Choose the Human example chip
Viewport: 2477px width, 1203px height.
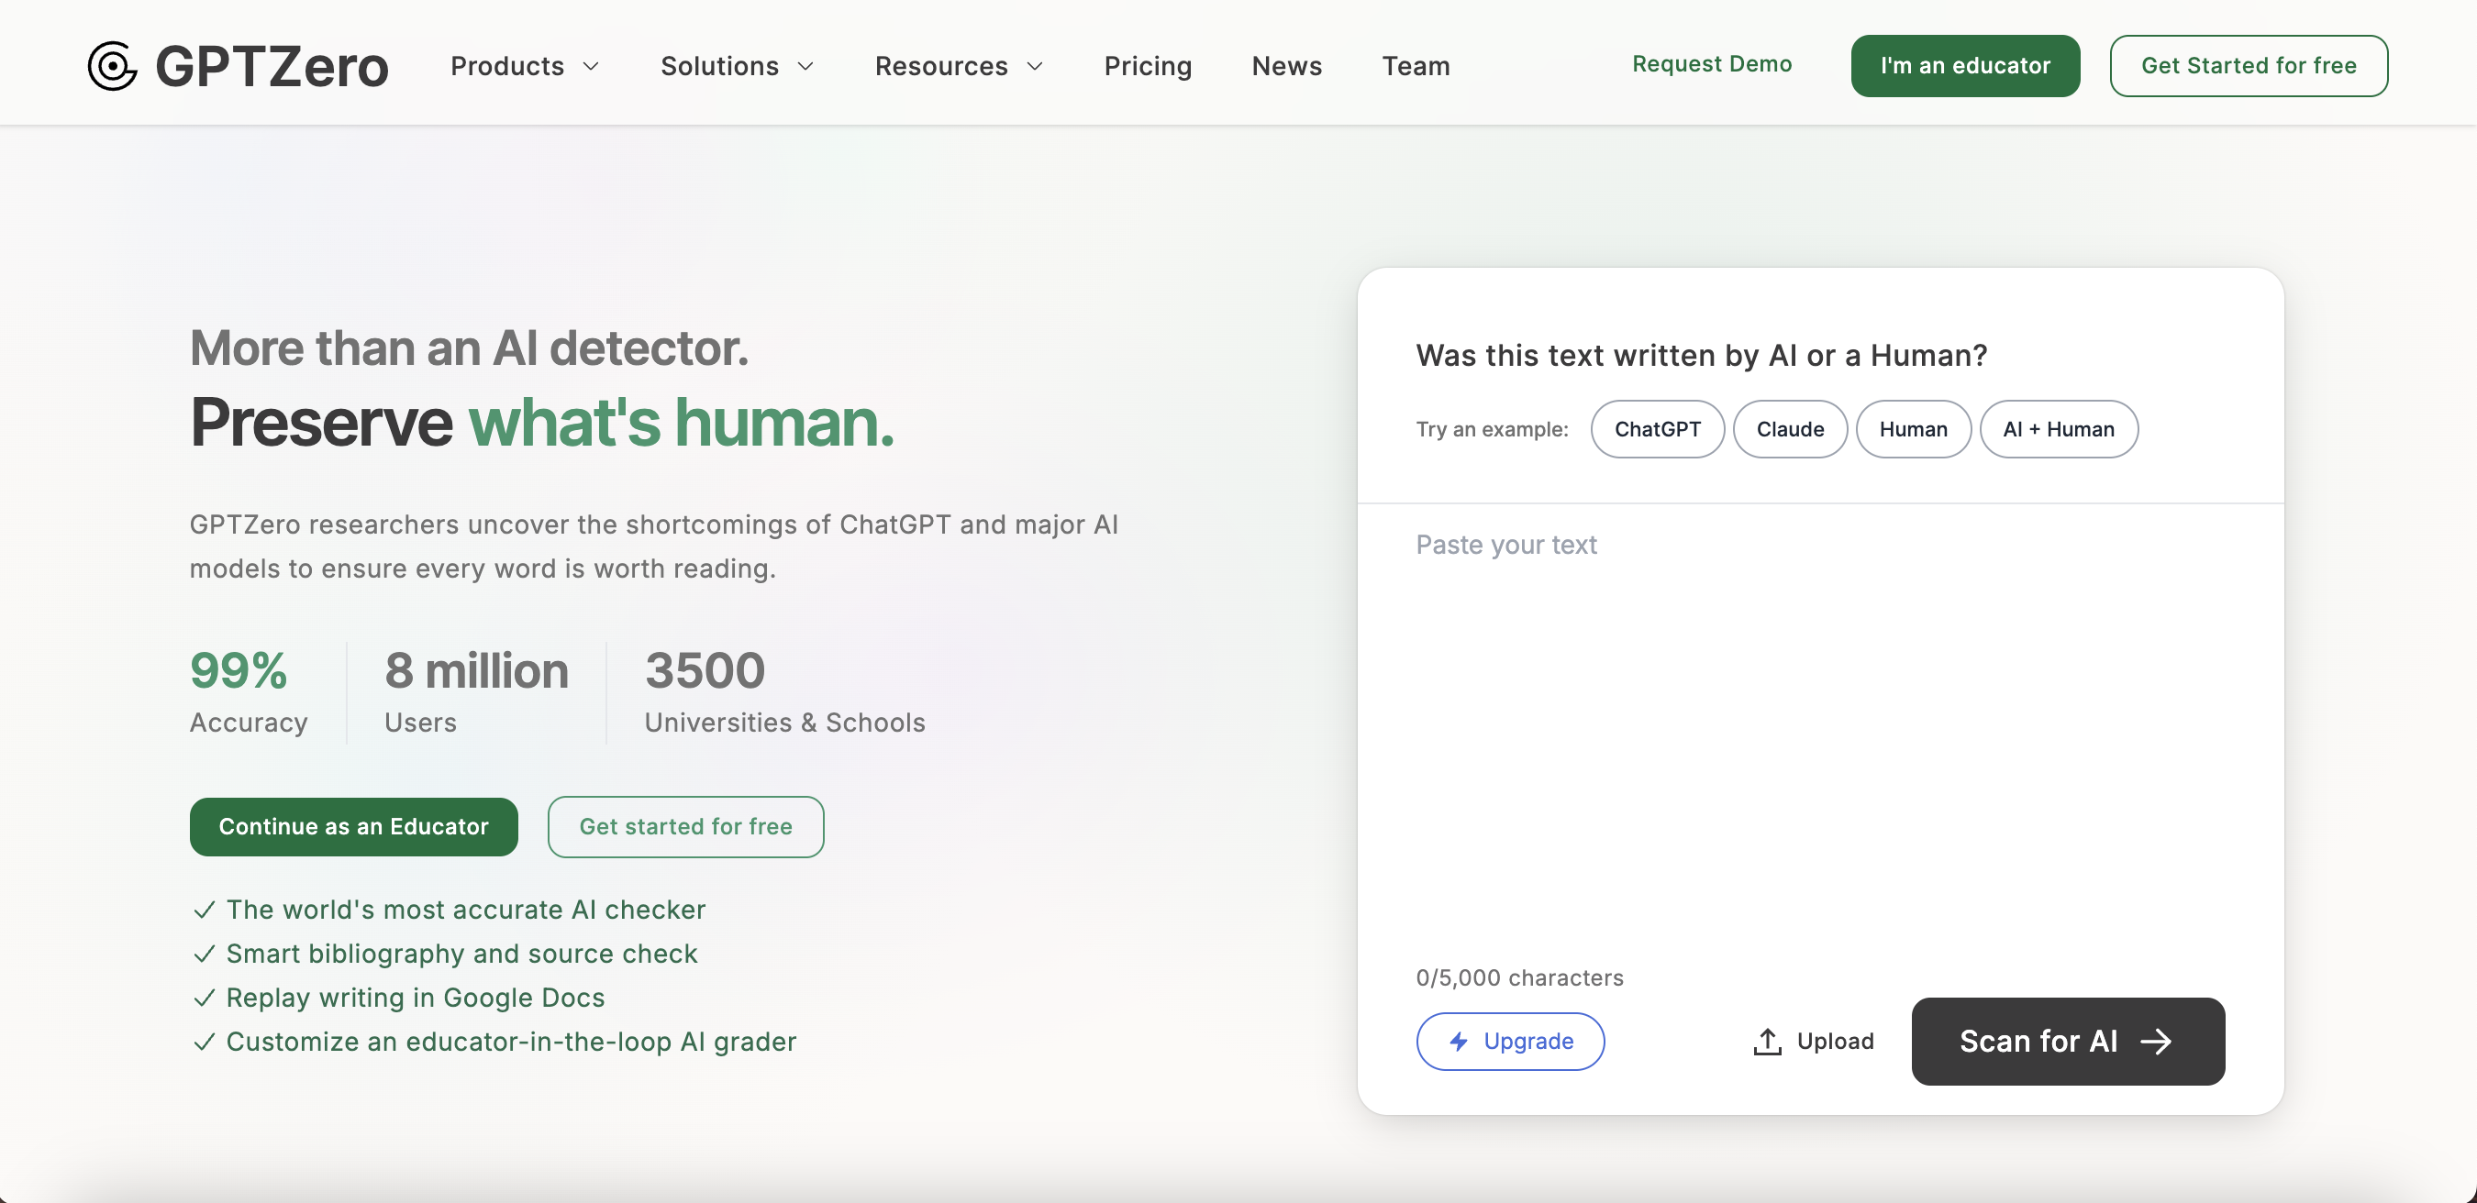click(x=1913, y=428)
